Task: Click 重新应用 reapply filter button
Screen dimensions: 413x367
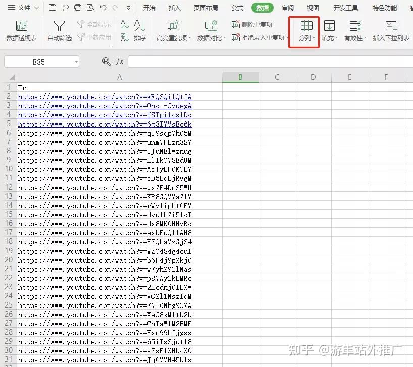Action: pyautogui.click(x=94, y=37)
